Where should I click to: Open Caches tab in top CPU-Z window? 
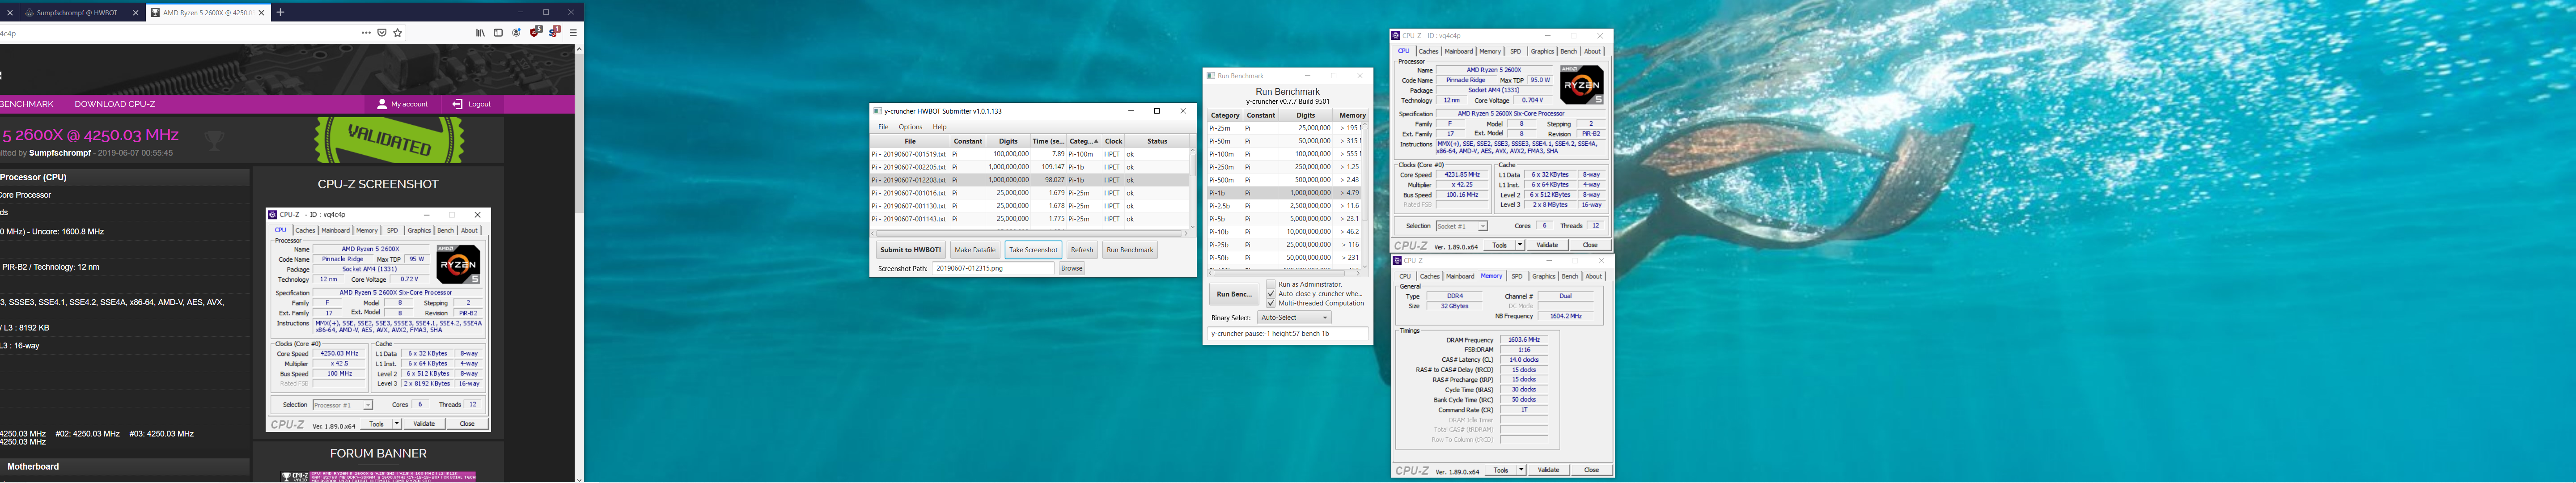click(1428, 51)
